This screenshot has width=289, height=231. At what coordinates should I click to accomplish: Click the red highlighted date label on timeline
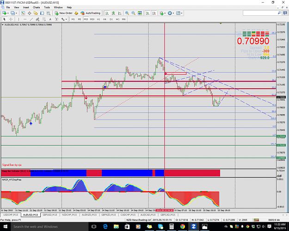click(x=165, y=210)
